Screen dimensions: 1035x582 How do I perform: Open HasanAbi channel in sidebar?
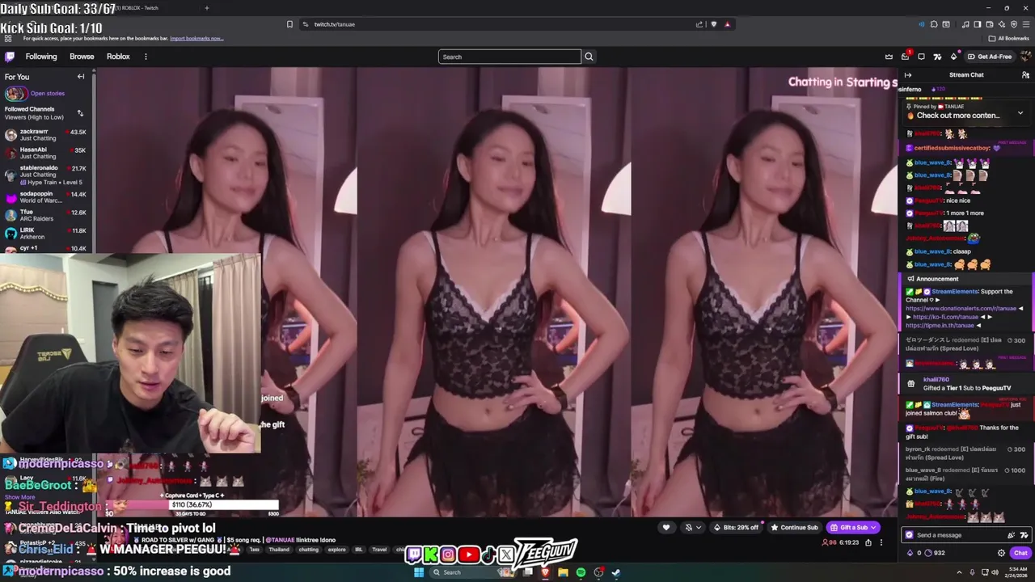46,153
